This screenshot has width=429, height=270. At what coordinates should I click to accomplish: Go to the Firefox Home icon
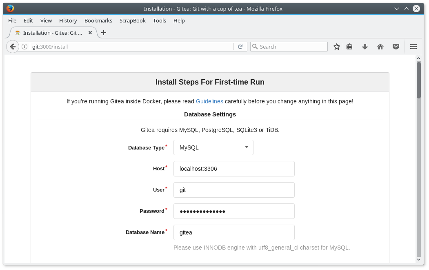coord(380,47)
